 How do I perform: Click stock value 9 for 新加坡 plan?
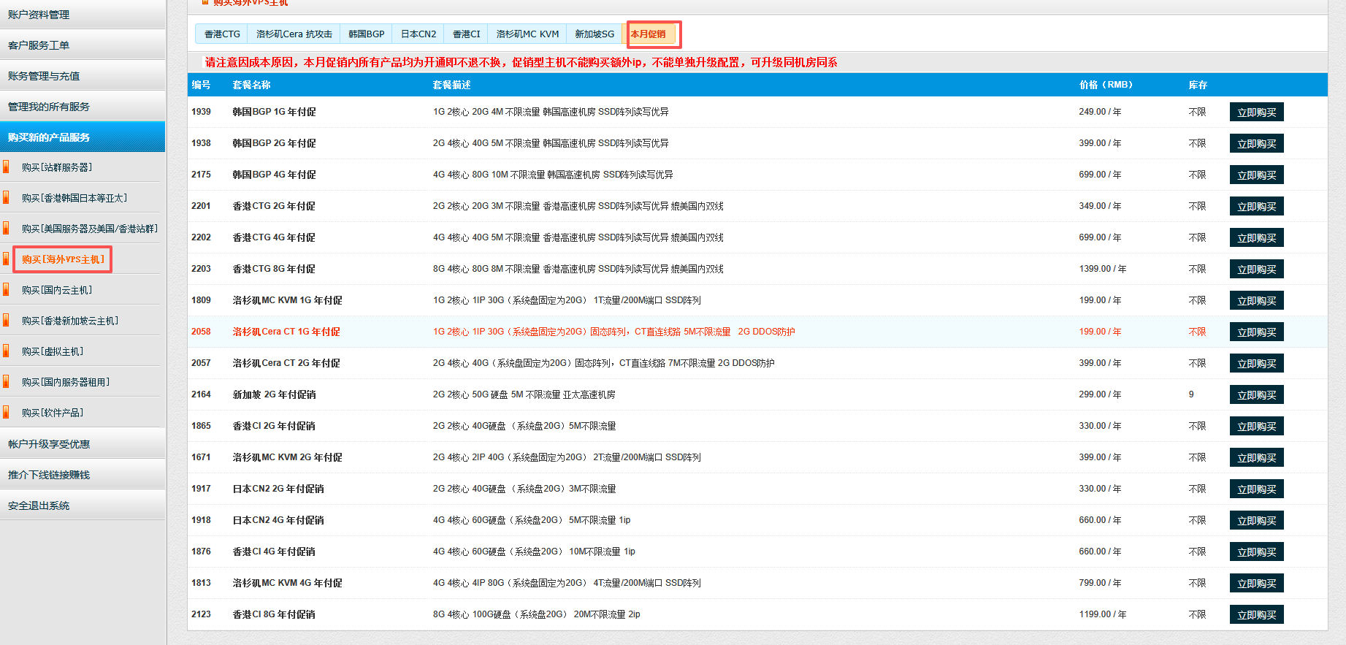[1191, 394]
